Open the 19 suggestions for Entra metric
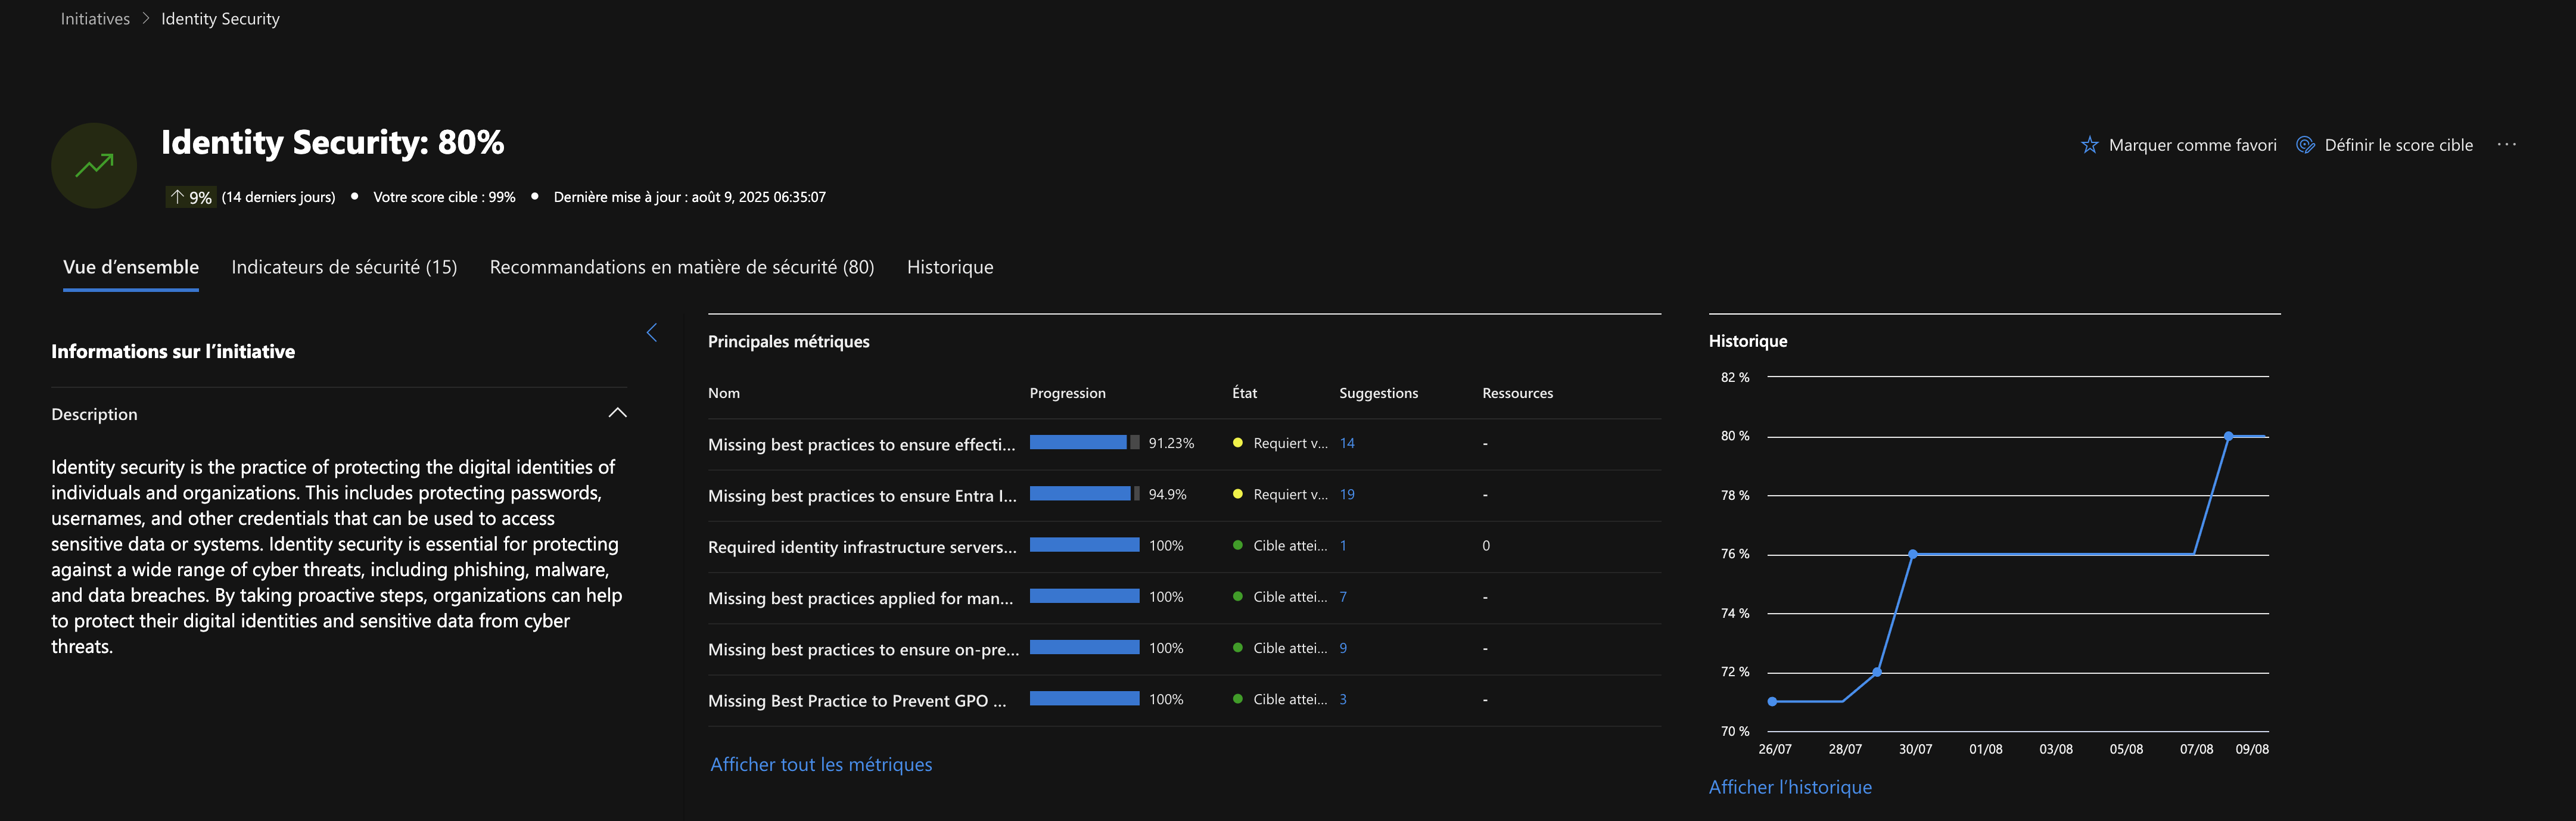The height and width of the screenshot is (821, 2576). (1347, 494)
